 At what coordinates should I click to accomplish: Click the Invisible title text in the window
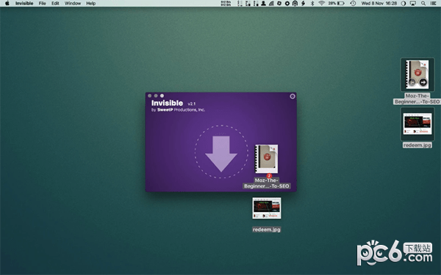click(167, 103)
